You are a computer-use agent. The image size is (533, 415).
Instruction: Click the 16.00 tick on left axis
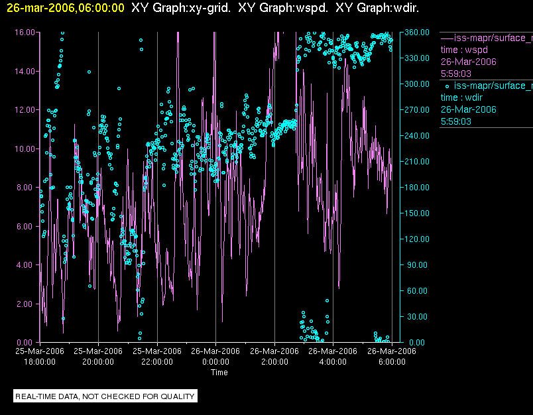(25, 32)
